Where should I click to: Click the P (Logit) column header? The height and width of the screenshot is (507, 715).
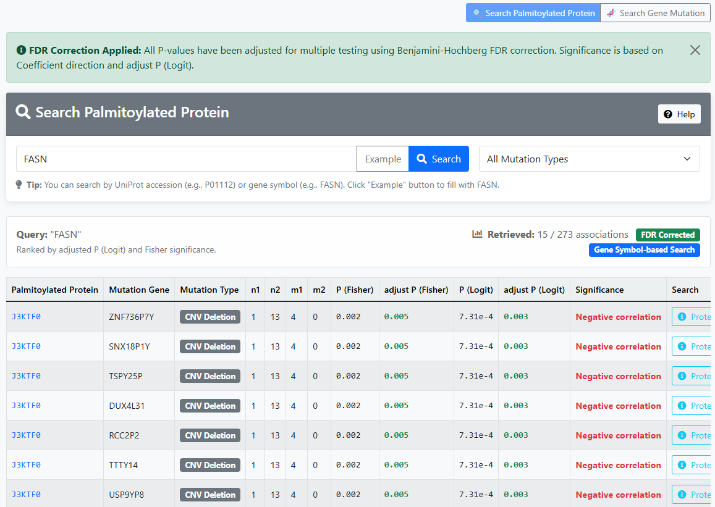point(476,290)
